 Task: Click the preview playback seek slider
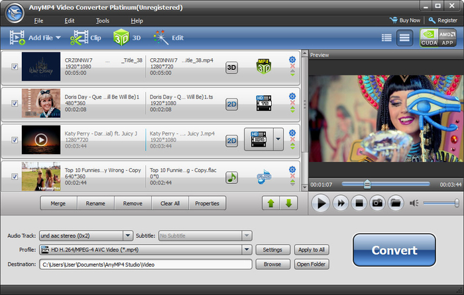386,184
